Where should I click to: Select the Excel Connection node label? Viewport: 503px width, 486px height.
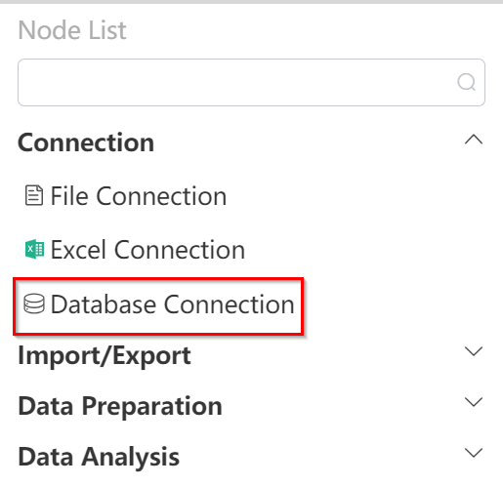(x=147, y=250)
